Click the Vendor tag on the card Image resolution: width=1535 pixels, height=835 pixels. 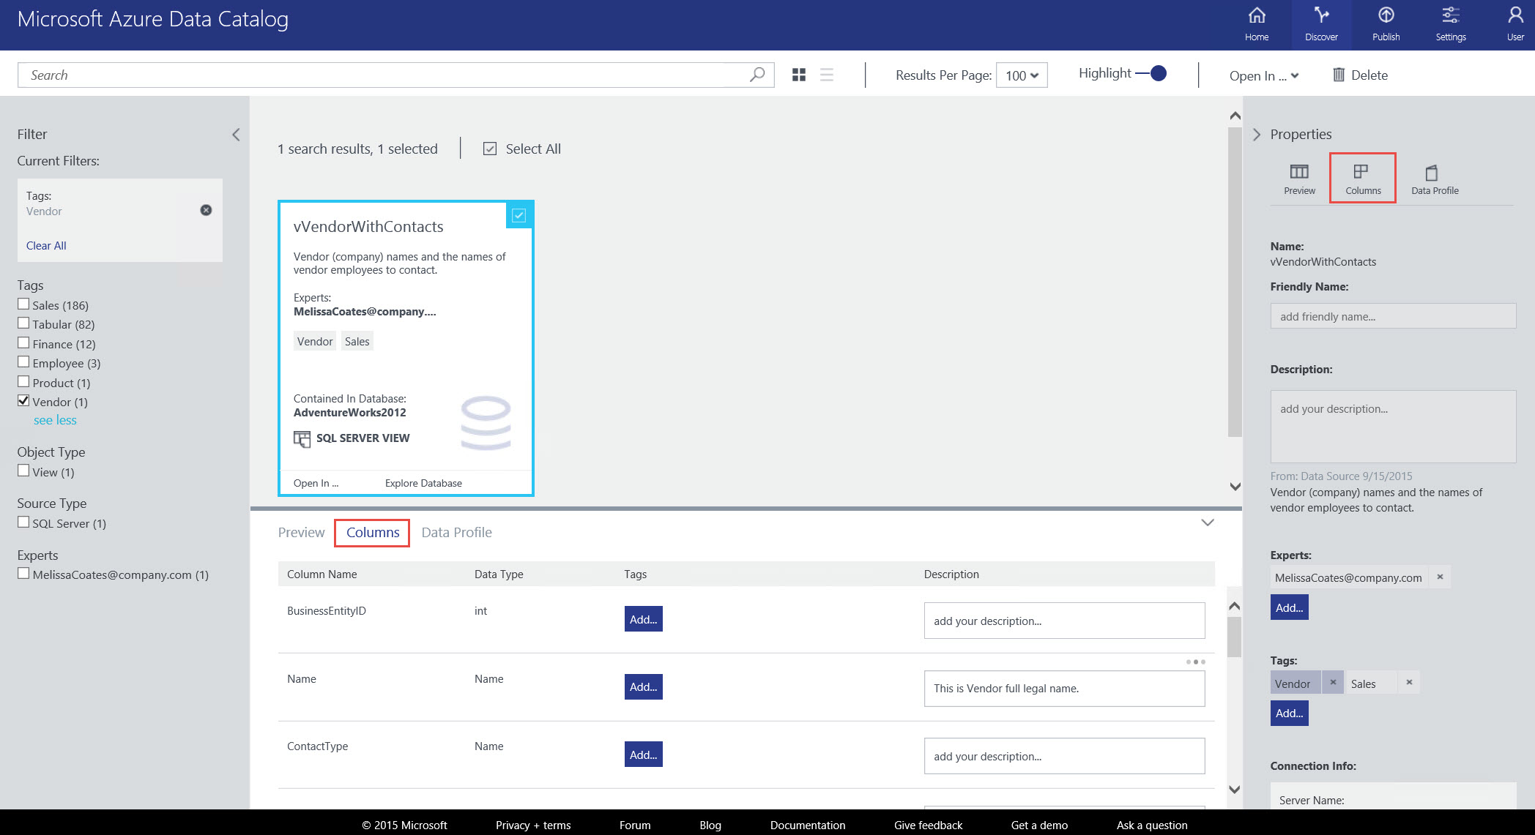(x=315, y=341)
